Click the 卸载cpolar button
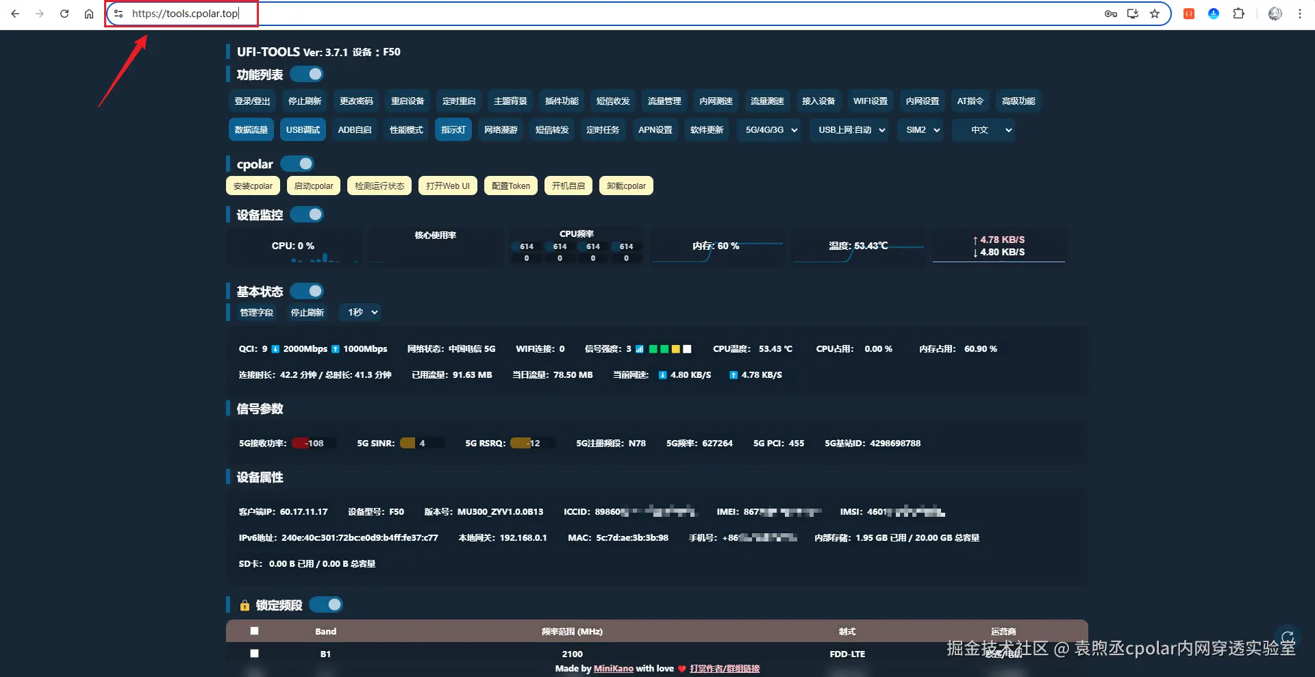 click(626, 186)
